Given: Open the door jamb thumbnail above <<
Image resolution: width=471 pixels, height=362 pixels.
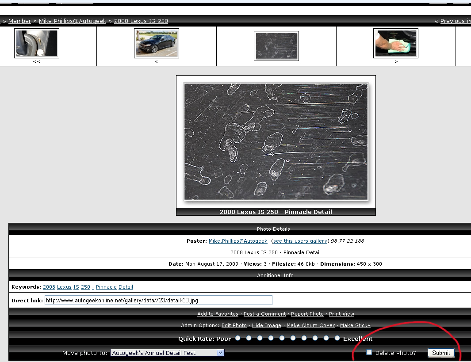Looking at the screenshot, I should pyautogui.click(x=37, y=43).
